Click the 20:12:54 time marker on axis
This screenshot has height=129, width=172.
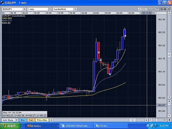coord(147,13)
